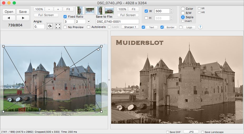Toggle the Border checkbox
244x134 pixels.
[162, 27]
